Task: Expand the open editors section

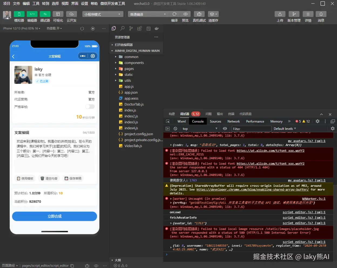Action: pyautogui.click(x=136, y=45)
